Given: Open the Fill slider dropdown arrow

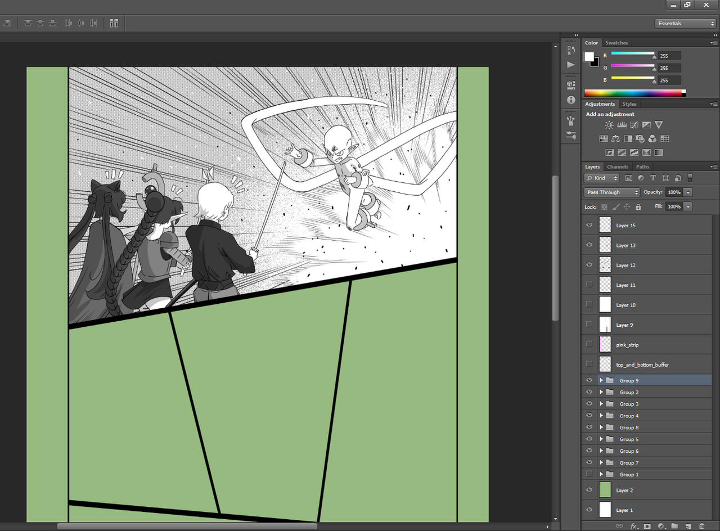Looking at the screenshot, I should coord(688,207).
